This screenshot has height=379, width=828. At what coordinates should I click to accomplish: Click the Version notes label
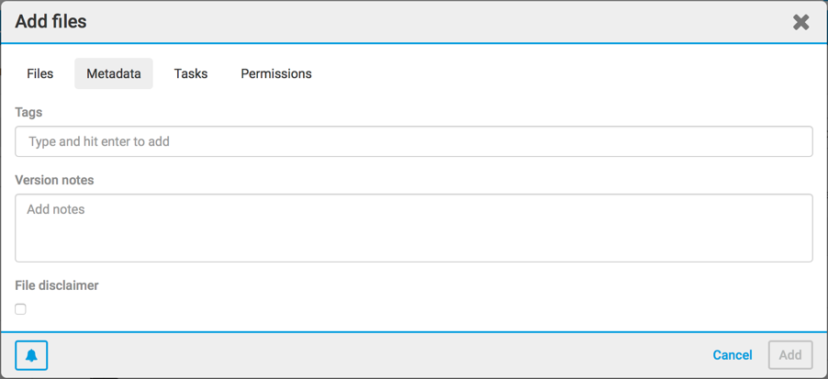click(x=54, y=180)
